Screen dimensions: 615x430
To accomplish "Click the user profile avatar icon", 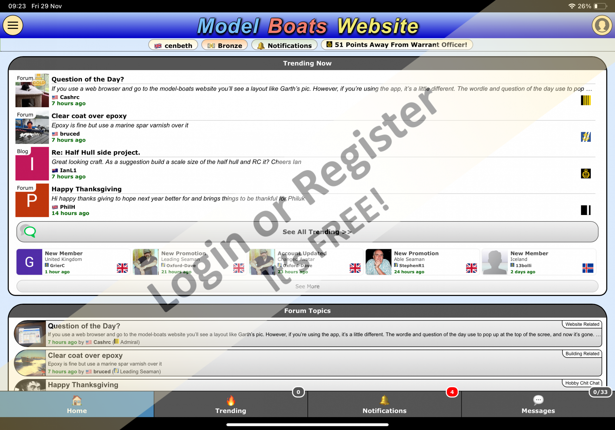I will point(602,26).
